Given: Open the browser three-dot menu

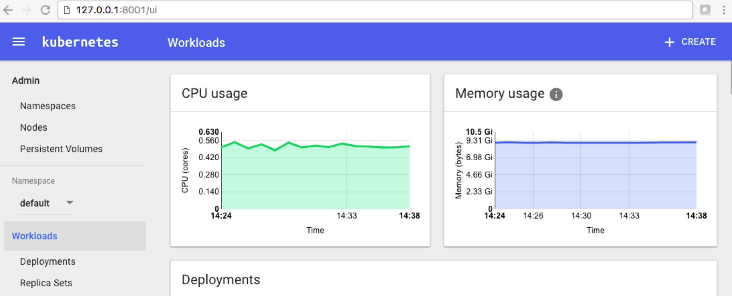Looking at the screenshot, I should (724, 10).
